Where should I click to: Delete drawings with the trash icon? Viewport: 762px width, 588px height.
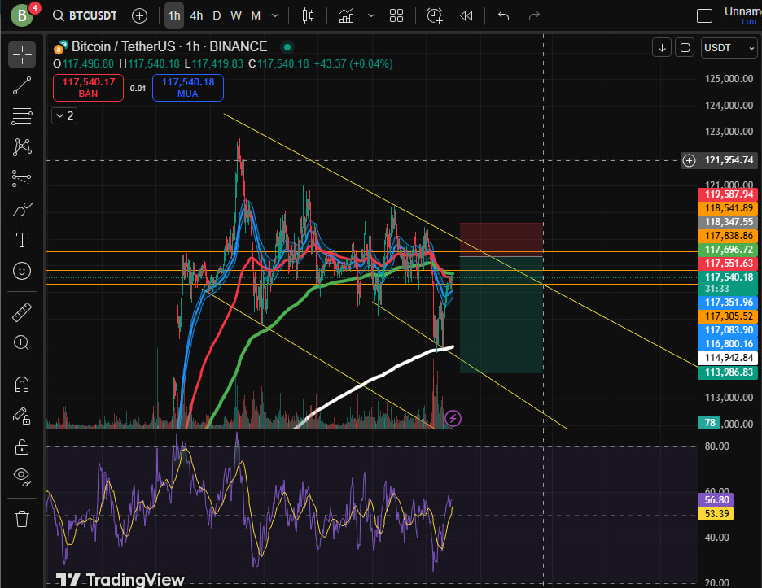coord(22,518)
